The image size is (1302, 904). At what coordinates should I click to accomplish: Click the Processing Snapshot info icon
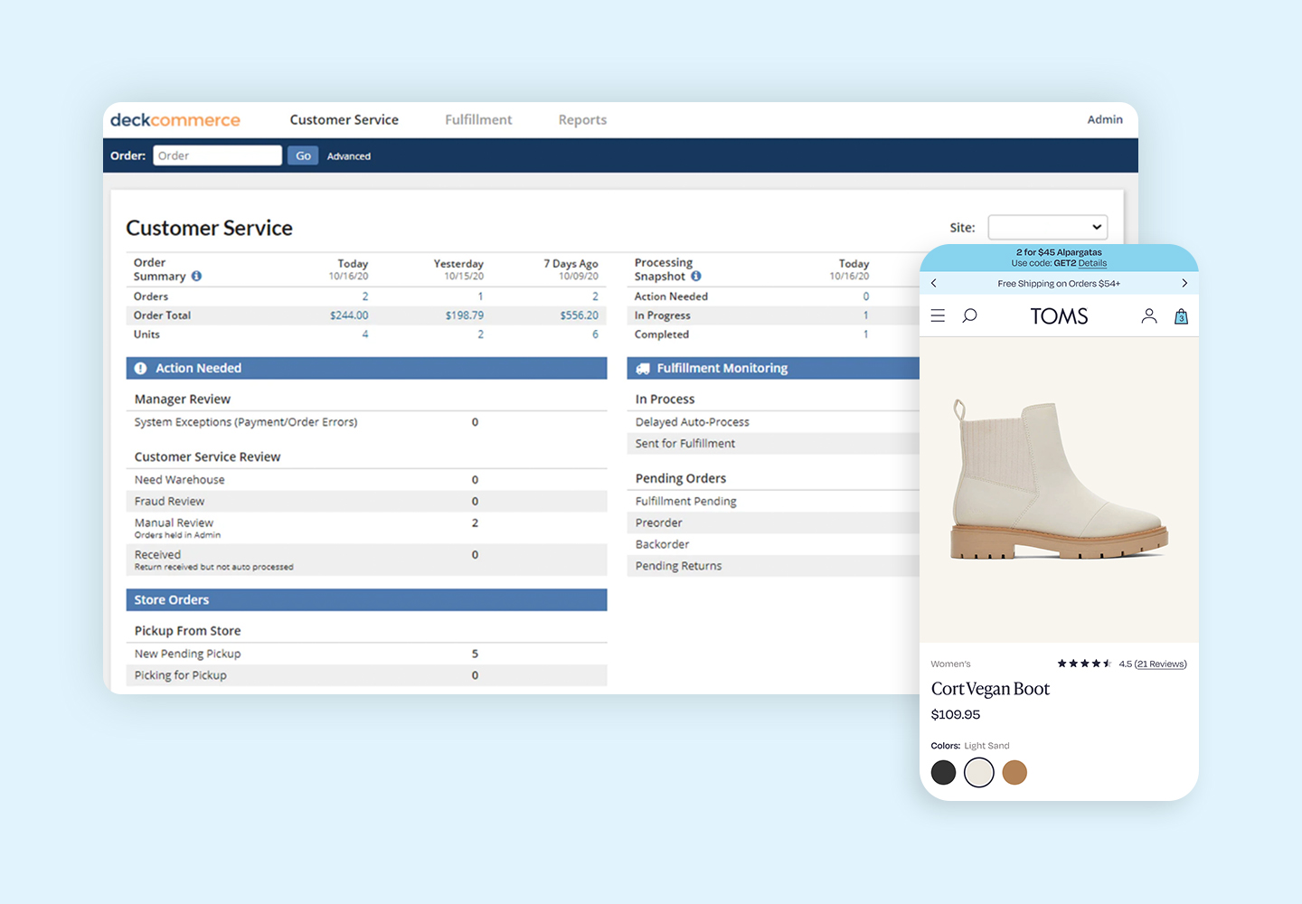[696, 277]
